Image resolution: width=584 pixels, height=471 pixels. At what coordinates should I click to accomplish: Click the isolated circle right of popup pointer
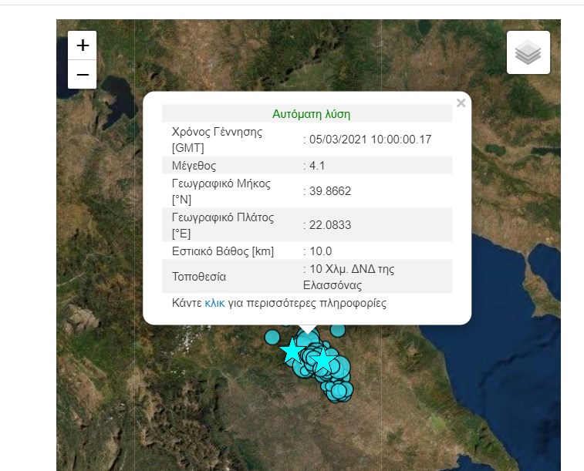click(337, 331)
